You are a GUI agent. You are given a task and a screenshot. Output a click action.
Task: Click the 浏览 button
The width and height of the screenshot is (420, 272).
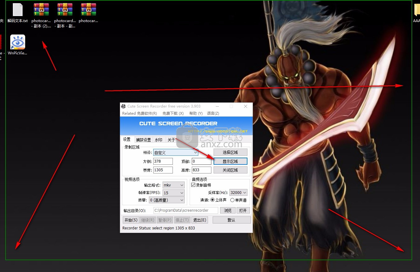[x=228, y=210]
